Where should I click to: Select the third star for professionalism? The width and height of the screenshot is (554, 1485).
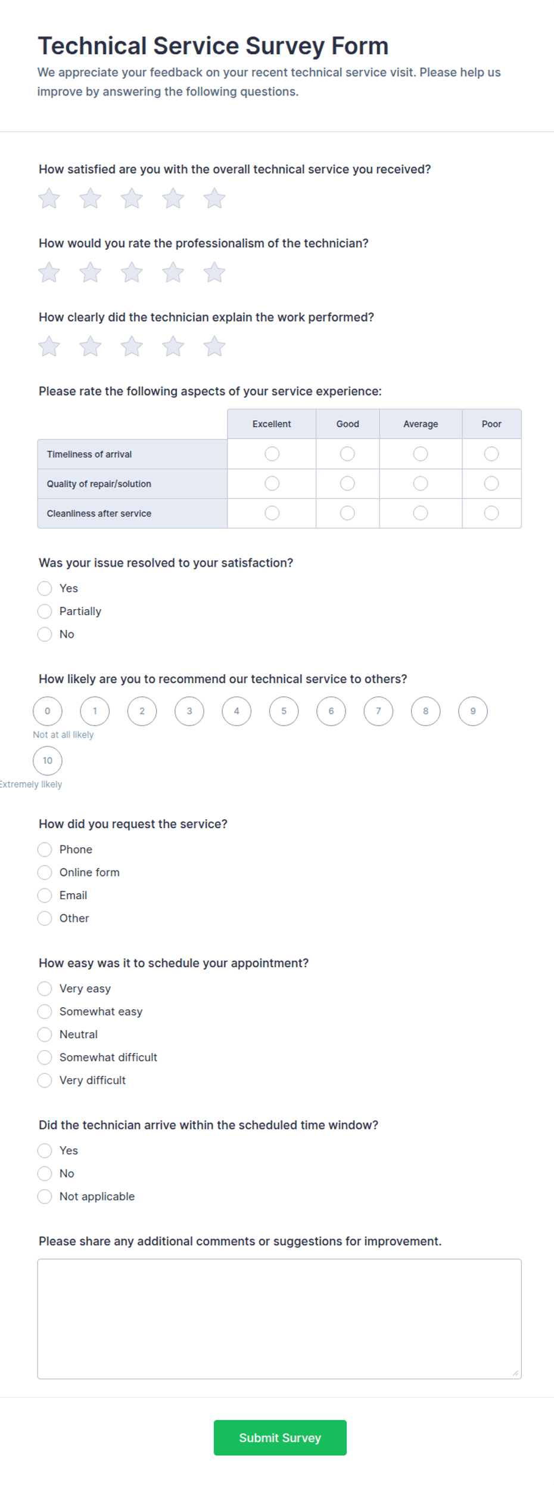click(x=132, y=273)
